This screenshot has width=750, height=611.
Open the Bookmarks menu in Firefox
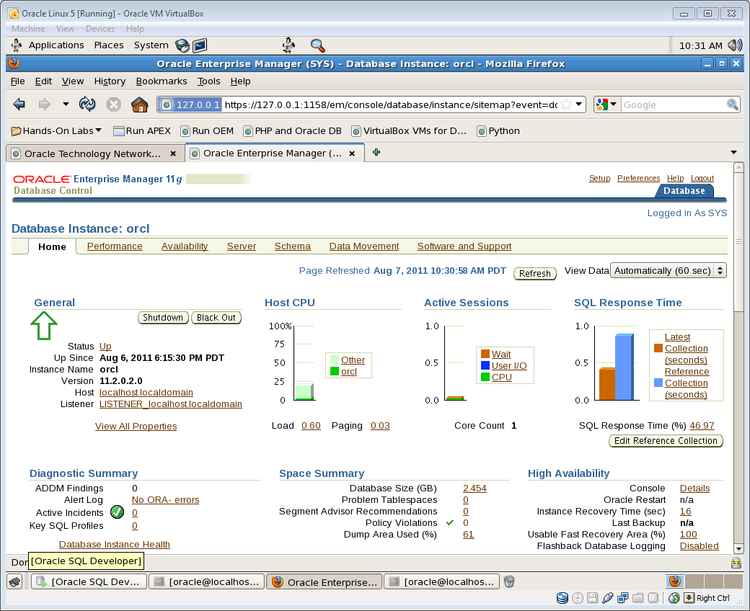161,81
